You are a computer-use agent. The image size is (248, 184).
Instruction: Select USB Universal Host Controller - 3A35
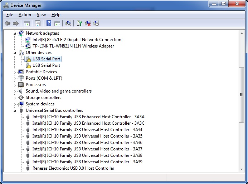pos(87,136)
